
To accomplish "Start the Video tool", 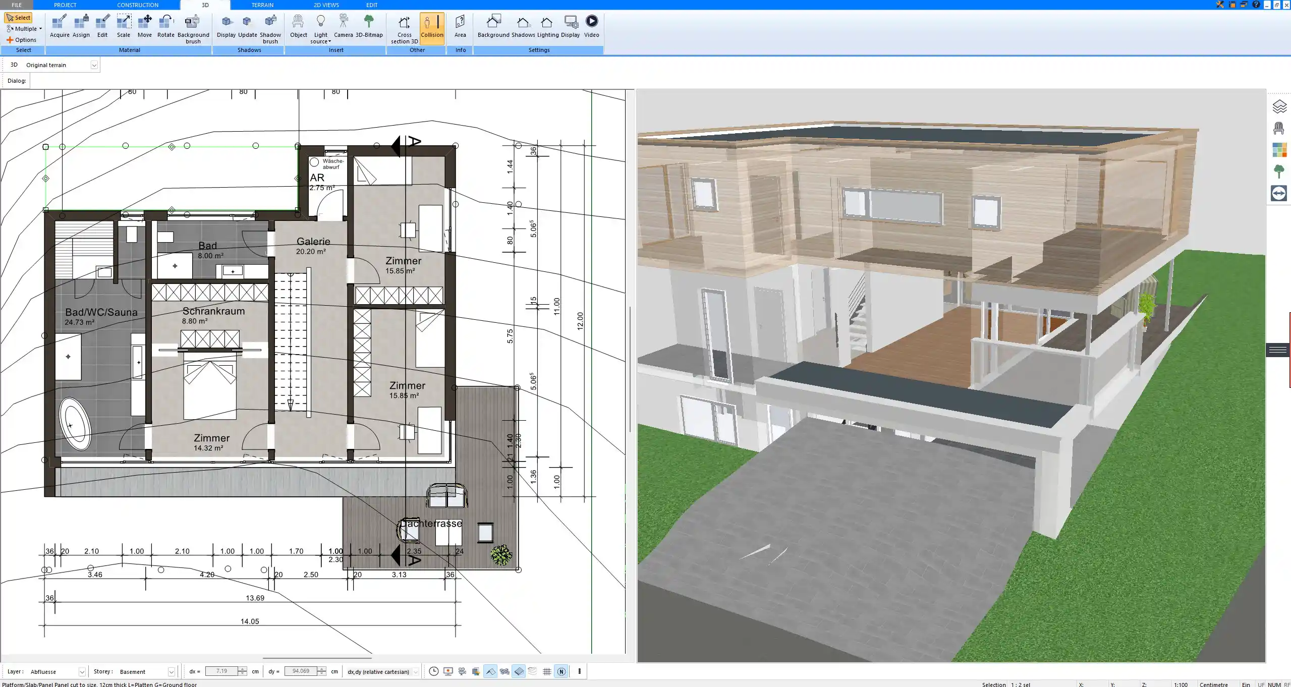I will click(592, 26).
